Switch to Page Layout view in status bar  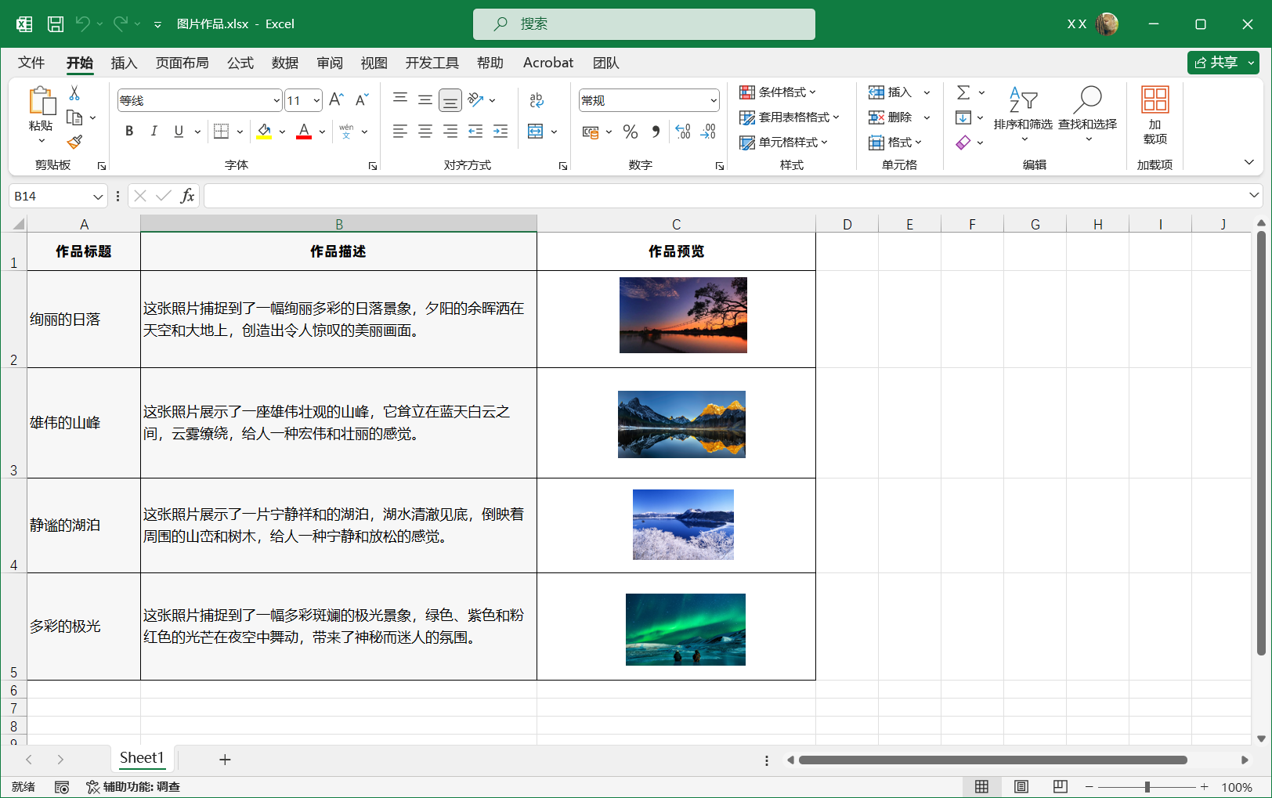(x=1021, y=786)
